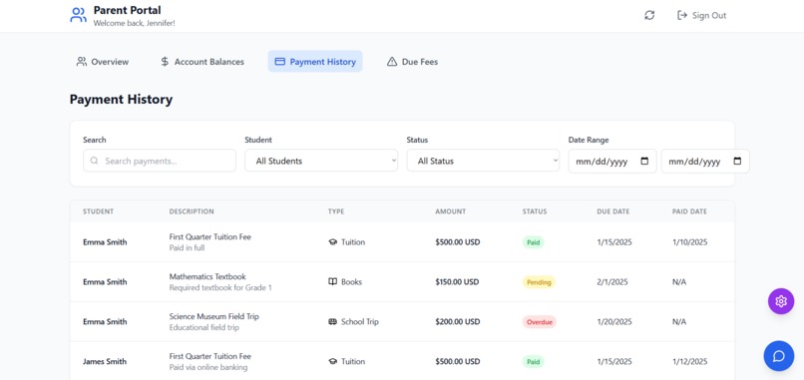This screenshot has width=804, height=380.
Task: Click the TYPE column header
Action: pos(336,211)
